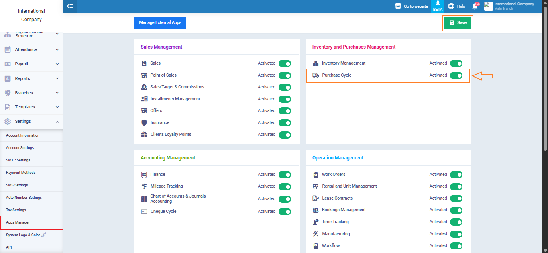This screenshot has width=548, height=253.
Task: Click the Mileage Tracking signpost icon
Action: click(144, 186)
